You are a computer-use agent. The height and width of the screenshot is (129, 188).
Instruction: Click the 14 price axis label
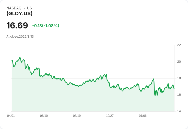pos(179,111)
